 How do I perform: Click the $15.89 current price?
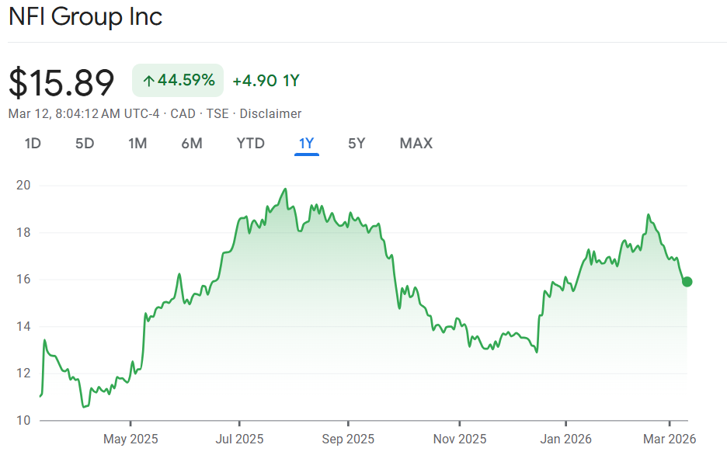pyautogui.click(x=62, y=82)
